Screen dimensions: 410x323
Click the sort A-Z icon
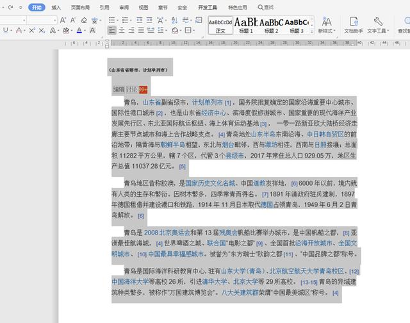(x=174, y=20)
